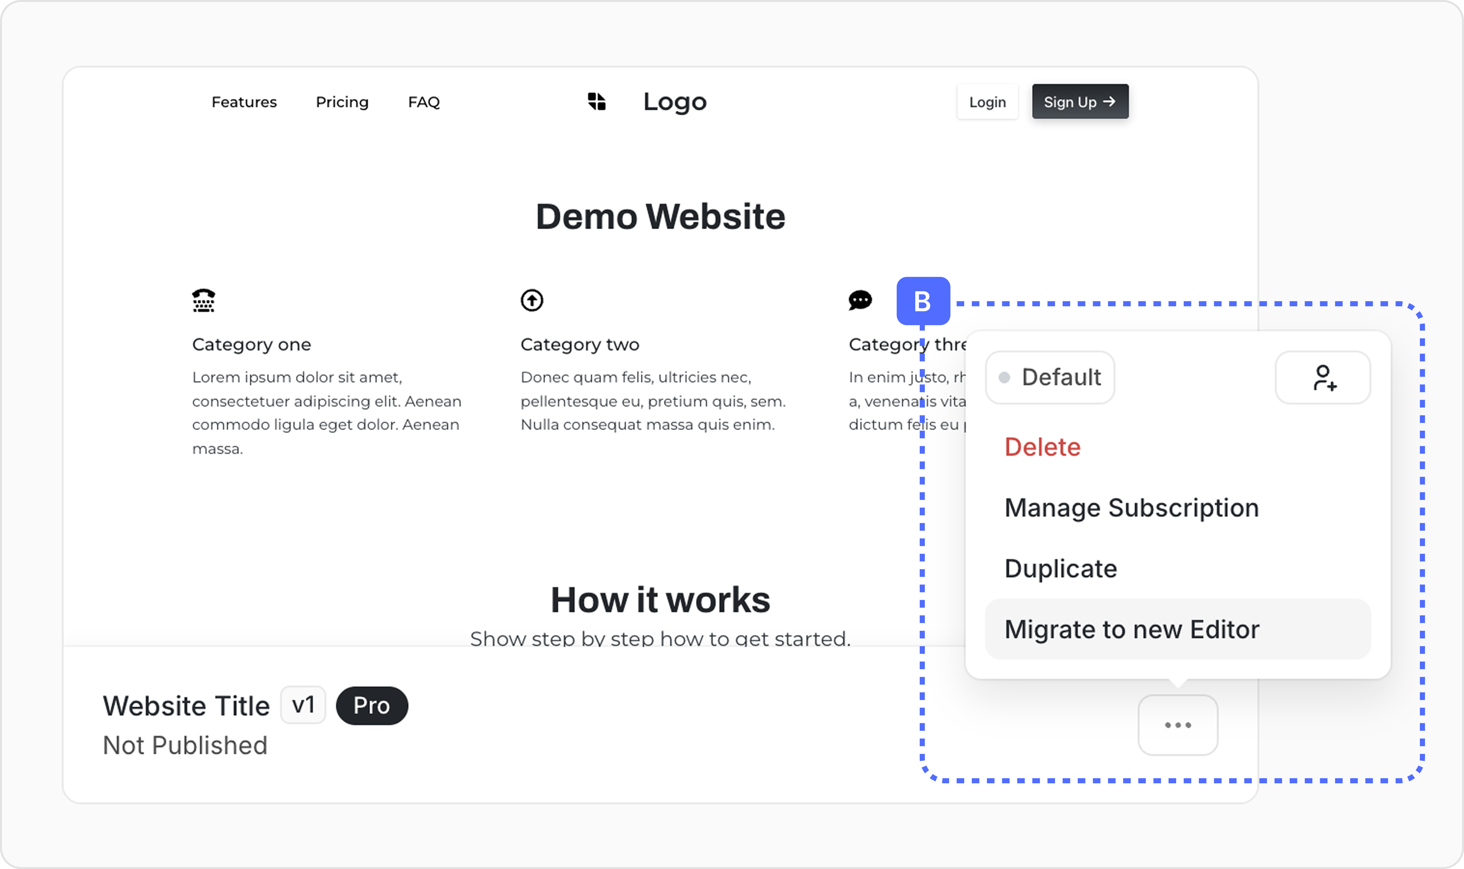Click the blue B annotation badge

[x=923, y=301]
